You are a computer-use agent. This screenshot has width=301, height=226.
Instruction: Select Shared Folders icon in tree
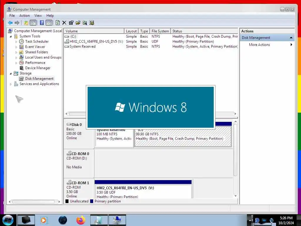(21, 52)
